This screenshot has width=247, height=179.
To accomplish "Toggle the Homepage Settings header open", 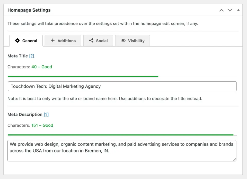I will [x=29, y=10].
